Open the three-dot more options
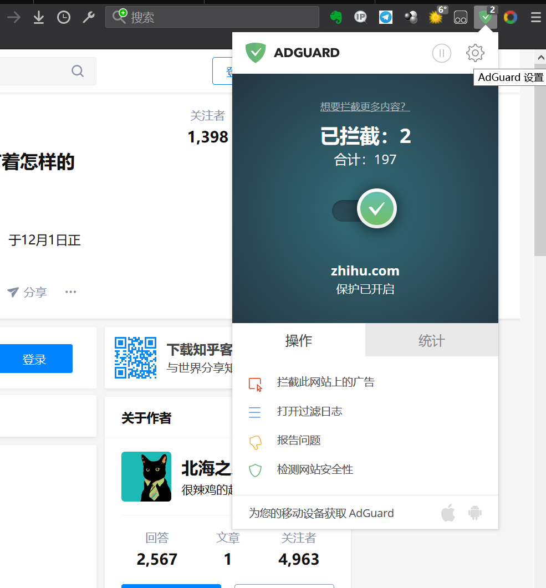Image resolution: width=546 pixels, height=588 pixels. (x=70, y=292)
